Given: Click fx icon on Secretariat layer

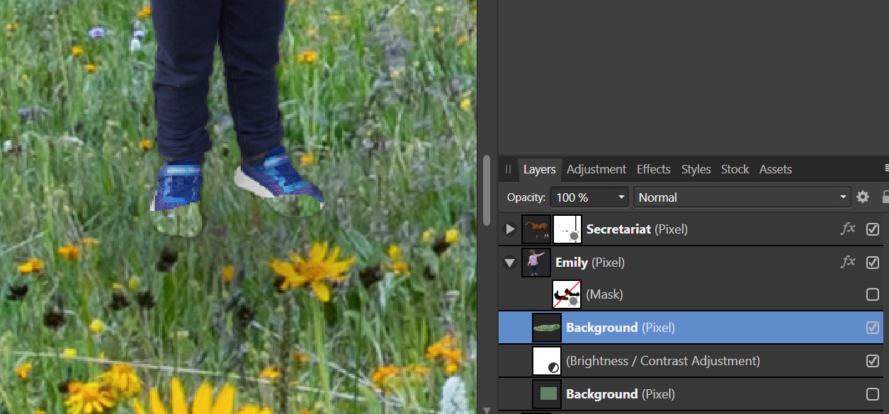Looking at the screenshot, I should (x=848, y=229).
